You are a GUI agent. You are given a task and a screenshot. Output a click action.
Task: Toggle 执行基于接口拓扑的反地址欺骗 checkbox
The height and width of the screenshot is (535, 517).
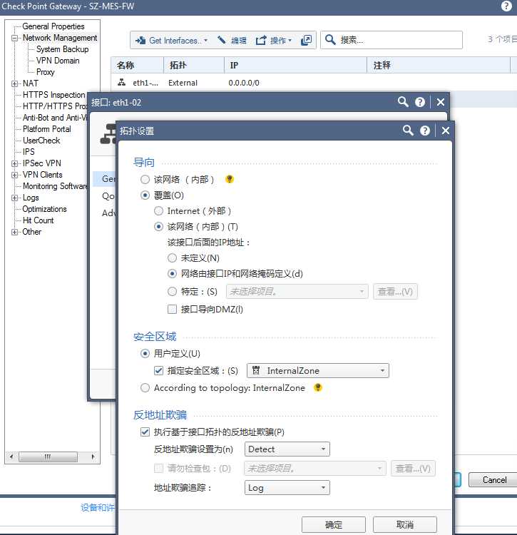click(x=145, y=432)
